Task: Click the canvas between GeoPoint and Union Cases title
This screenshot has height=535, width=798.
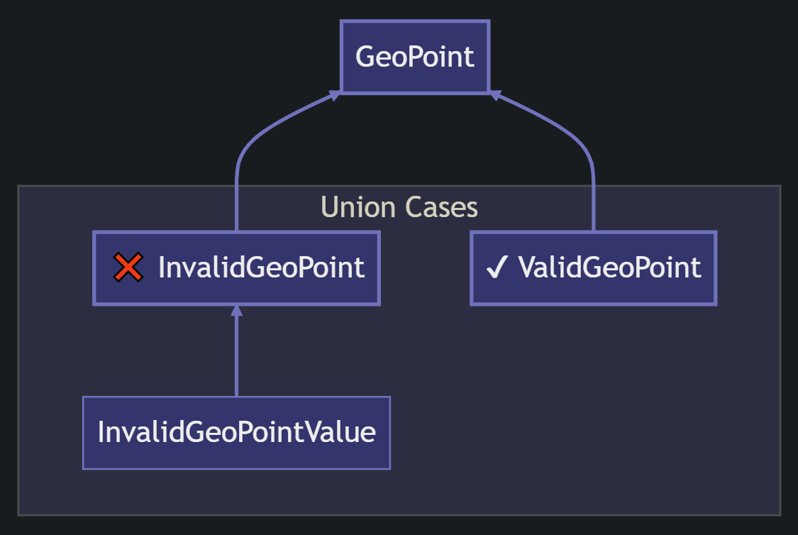Action: click(x=415, y=142)
